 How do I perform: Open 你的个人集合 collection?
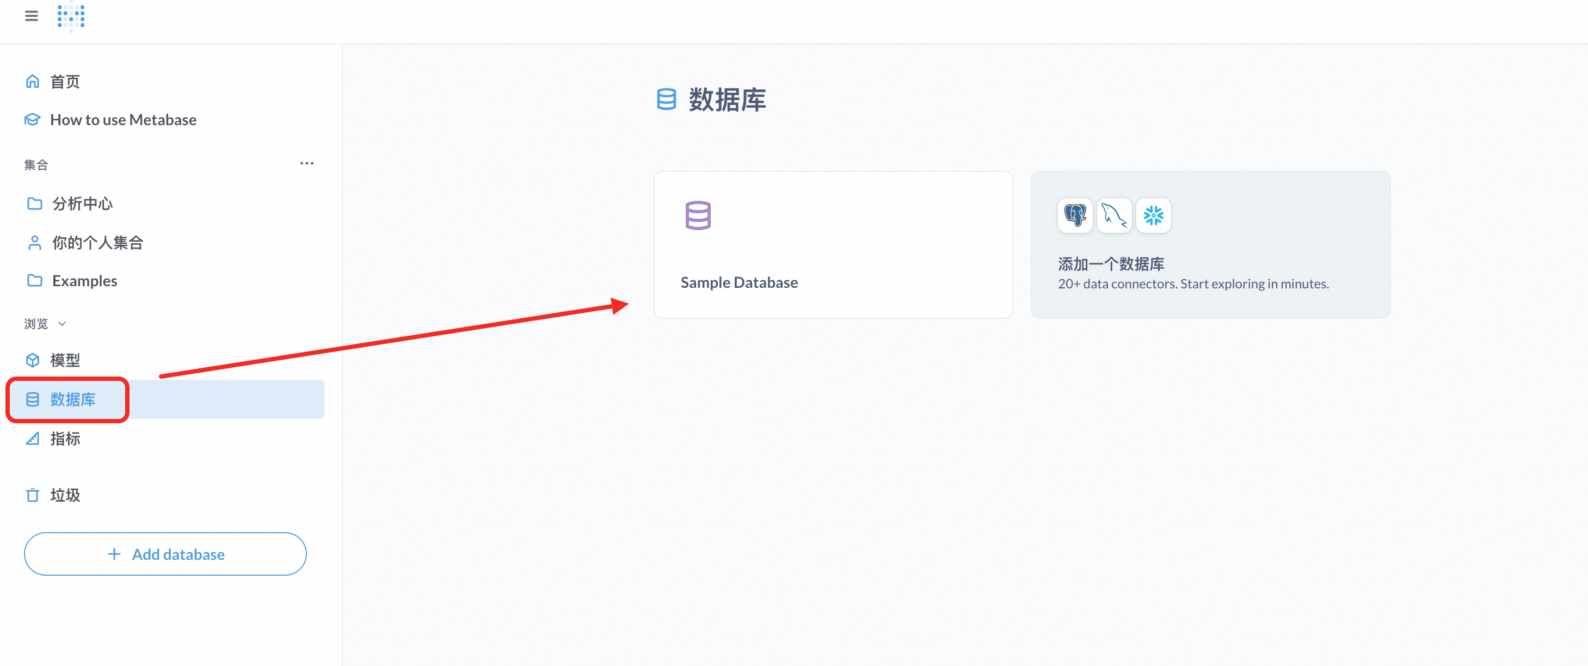tap(97, 243)
